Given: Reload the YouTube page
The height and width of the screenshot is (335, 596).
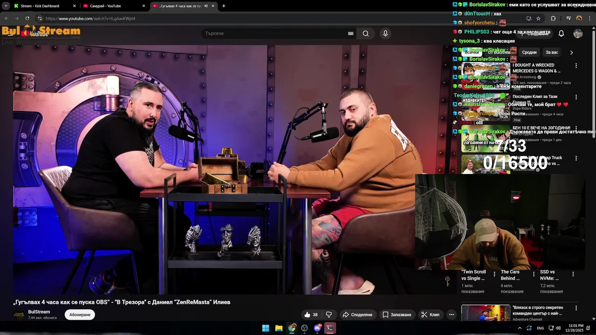Looking at the screenshot, I should tap(27, 19).
